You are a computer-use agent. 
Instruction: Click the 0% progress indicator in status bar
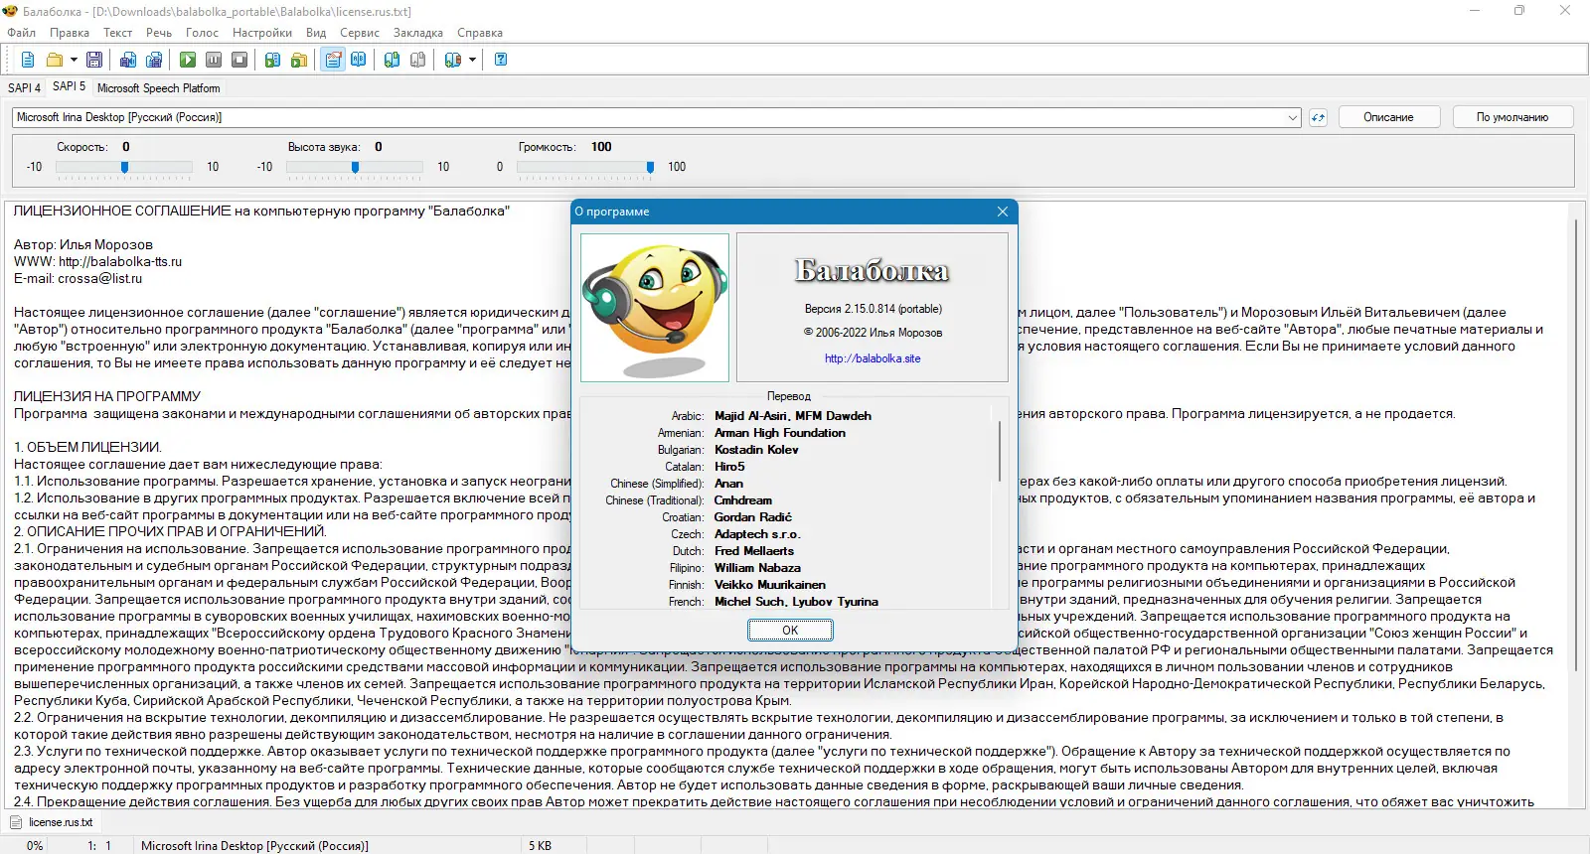click(35, 846)
